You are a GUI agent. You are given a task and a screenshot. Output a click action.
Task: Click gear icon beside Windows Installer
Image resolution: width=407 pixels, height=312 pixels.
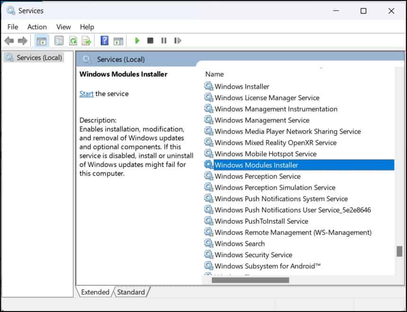(x=208, y=86)
